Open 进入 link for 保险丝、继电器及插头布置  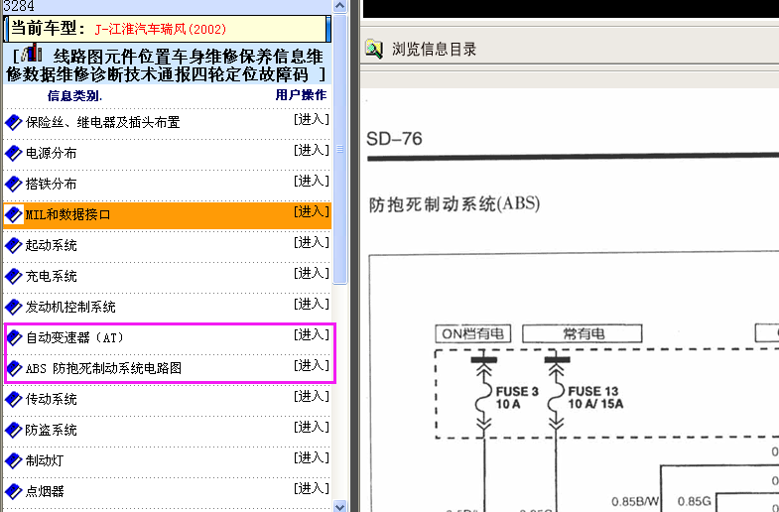(x=312, y=119)
